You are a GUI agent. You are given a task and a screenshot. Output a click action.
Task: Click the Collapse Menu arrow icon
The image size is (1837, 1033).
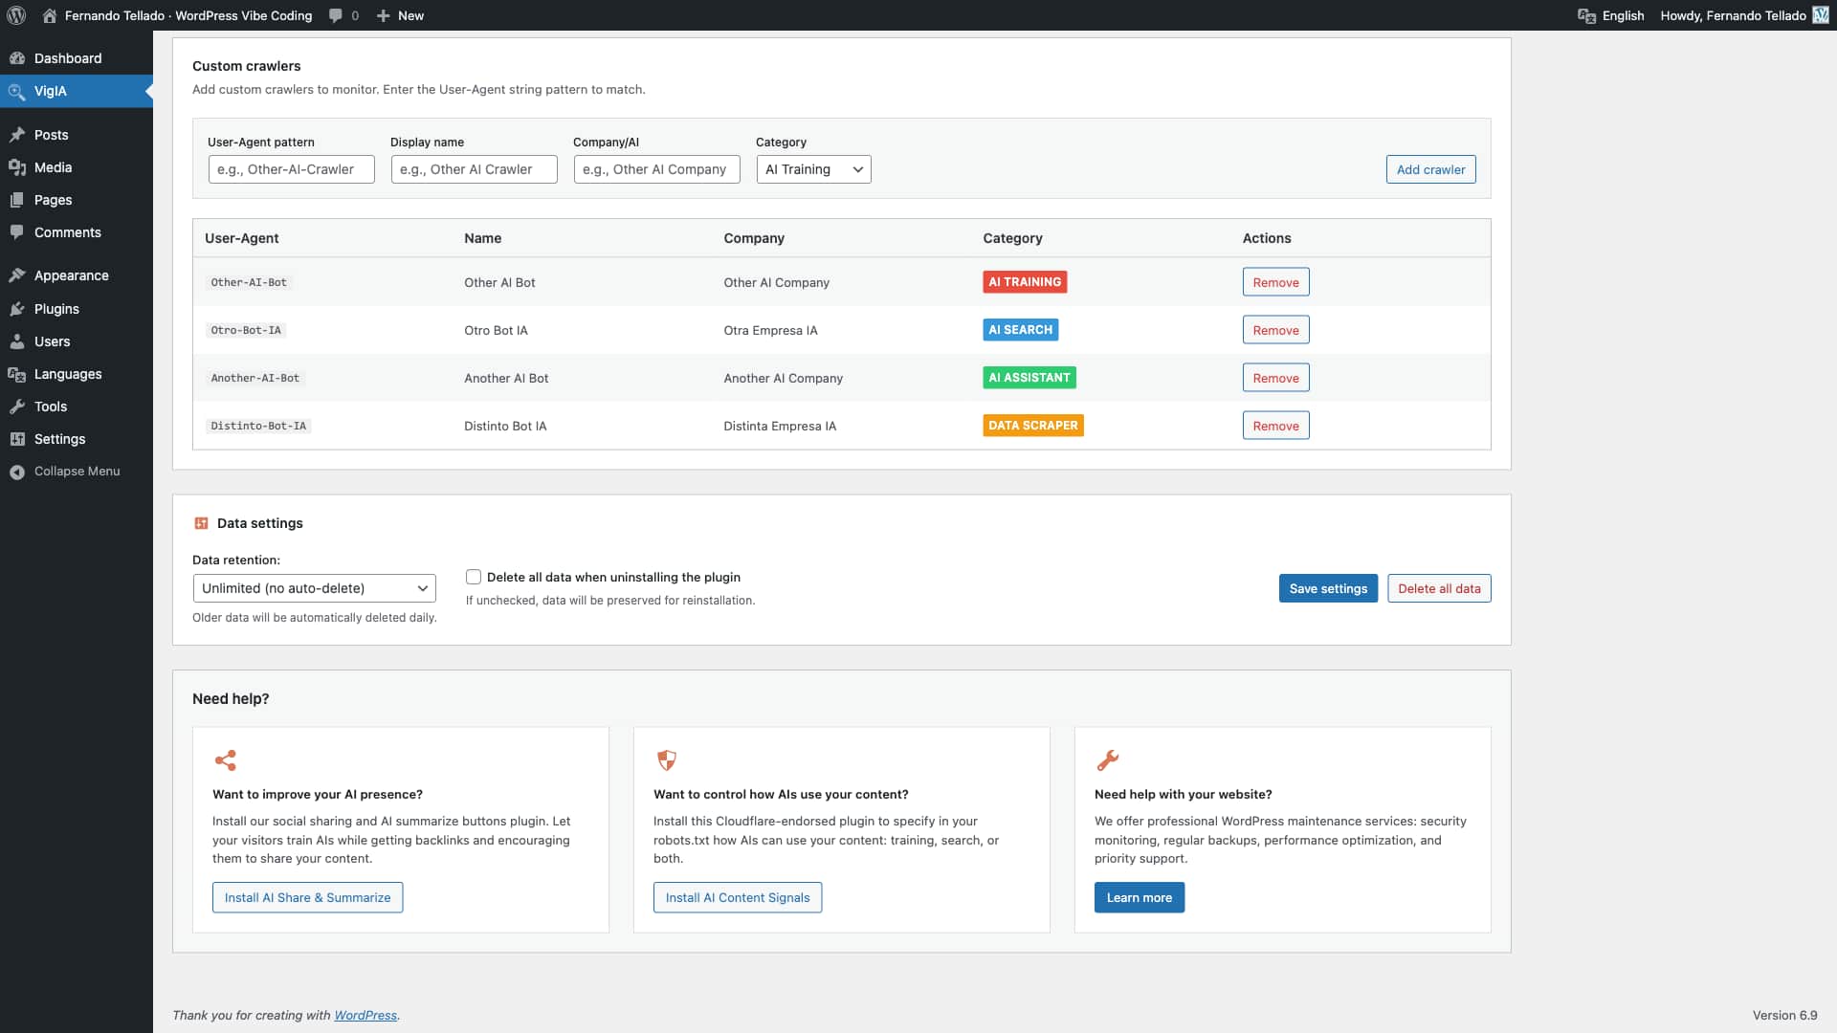(17, 472)
